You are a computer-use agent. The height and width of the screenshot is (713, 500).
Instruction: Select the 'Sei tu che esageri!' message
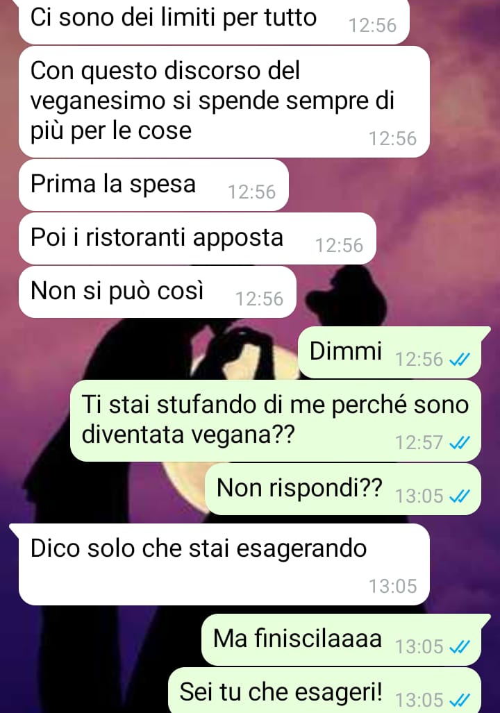(x=325, y=690)
